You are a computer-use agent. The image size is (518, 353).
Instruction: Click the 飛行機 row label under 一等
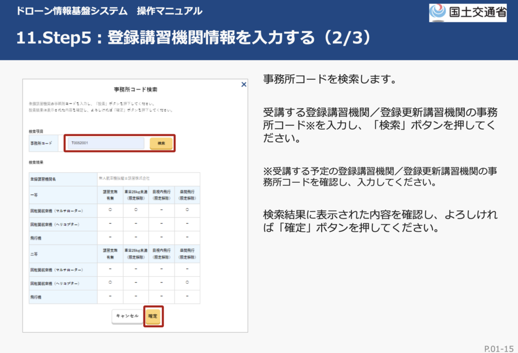(x=36, y=237)
